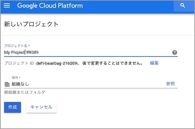Click the search magnifier icon

(182, 6)
